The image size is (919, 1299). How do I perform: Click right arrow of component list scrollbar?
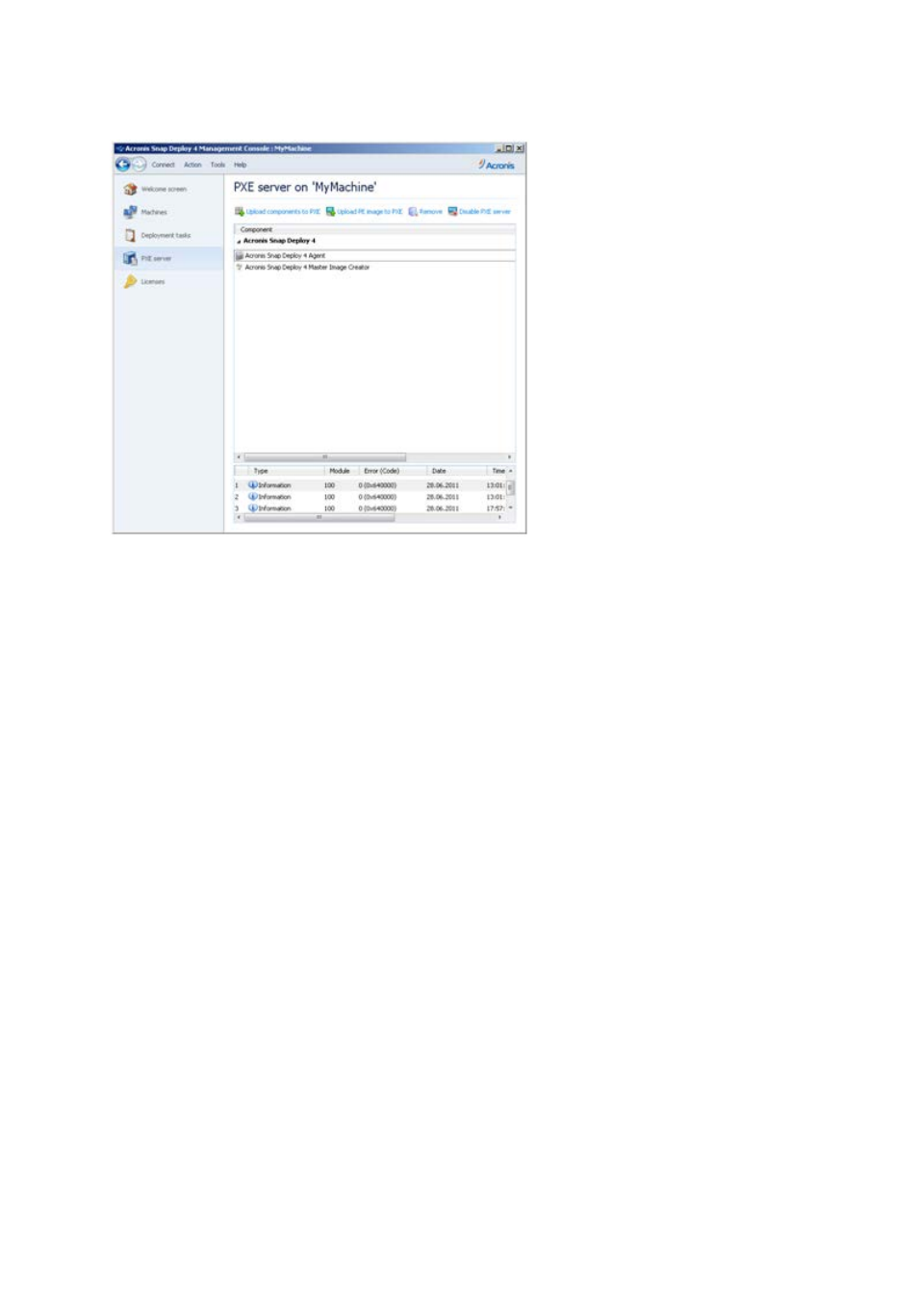click(x=510, y=456)
